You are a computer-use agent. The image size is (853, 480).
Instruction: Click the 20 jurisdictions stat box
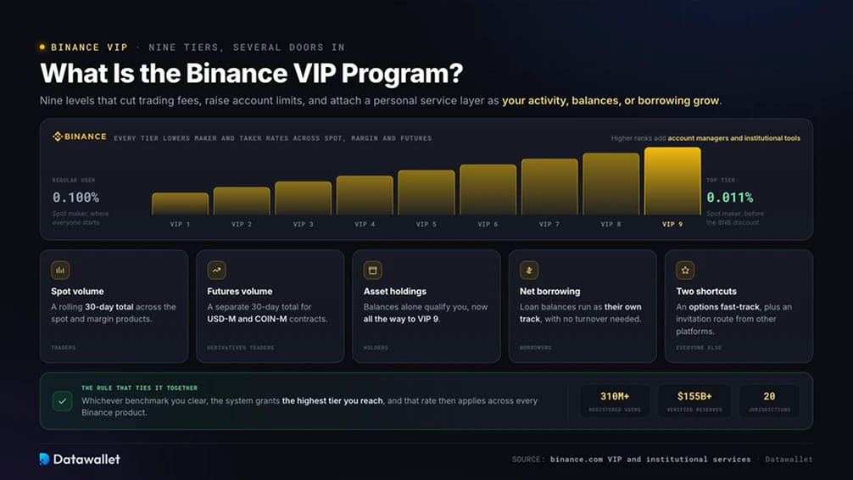pos(769,401)
